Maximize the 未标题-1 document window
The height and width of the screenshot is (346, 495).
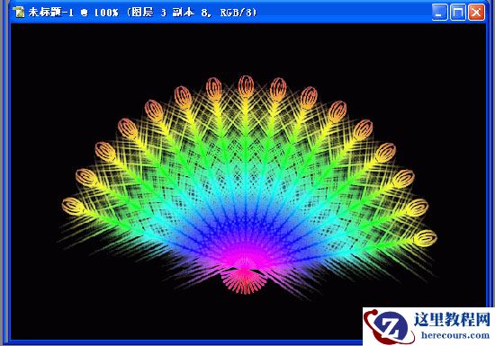(x=458, y=13)
